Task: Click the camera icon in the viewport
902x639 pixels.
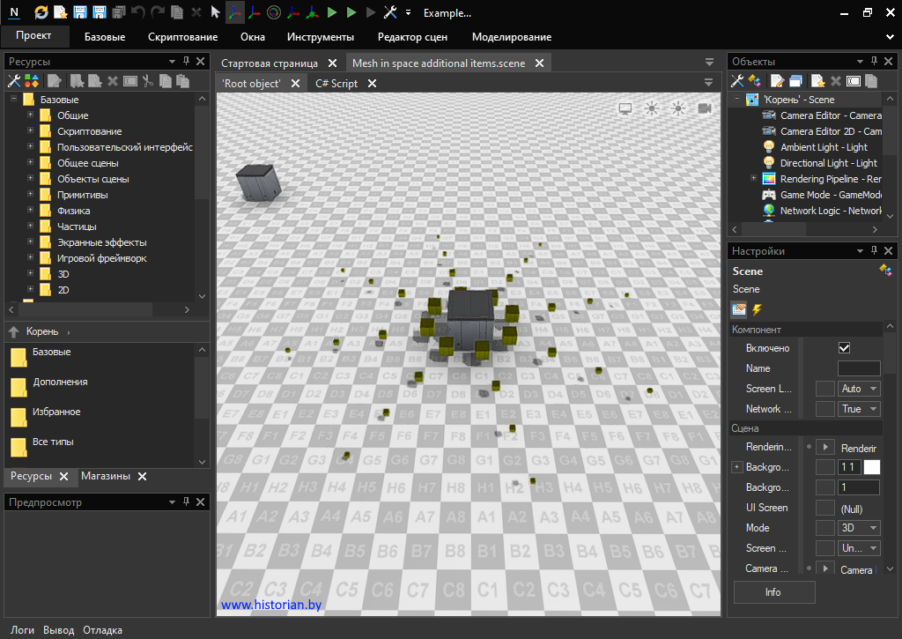Action: click(705, 108)
